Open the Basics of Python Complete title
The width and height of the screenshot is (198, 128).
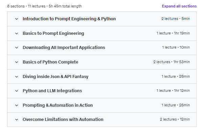[50, 62]
